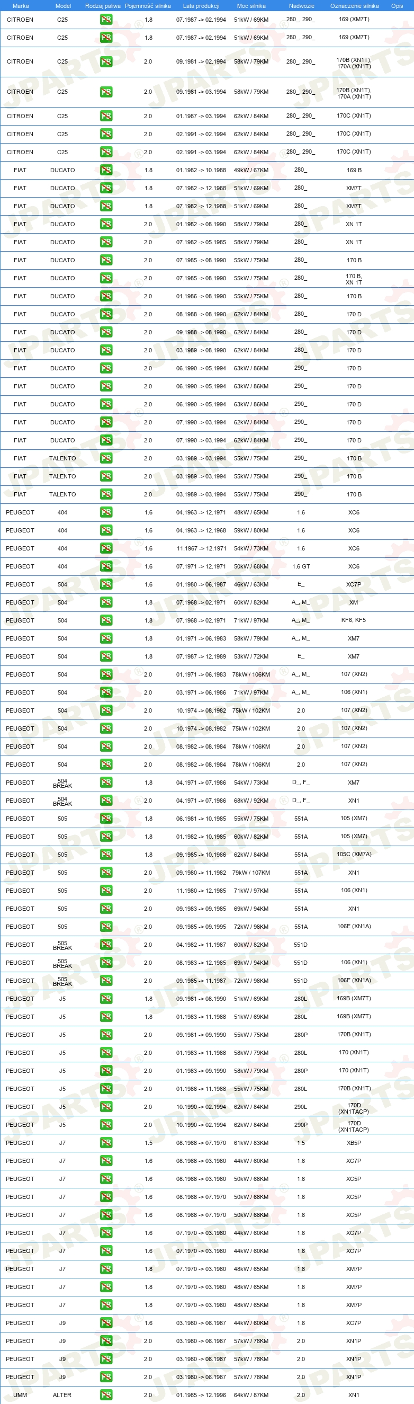The image size is (414, 1404).
Task: Click the fuel icon for Peugeot 505 79kW / 107KM
Action: (x=106, y=873)
